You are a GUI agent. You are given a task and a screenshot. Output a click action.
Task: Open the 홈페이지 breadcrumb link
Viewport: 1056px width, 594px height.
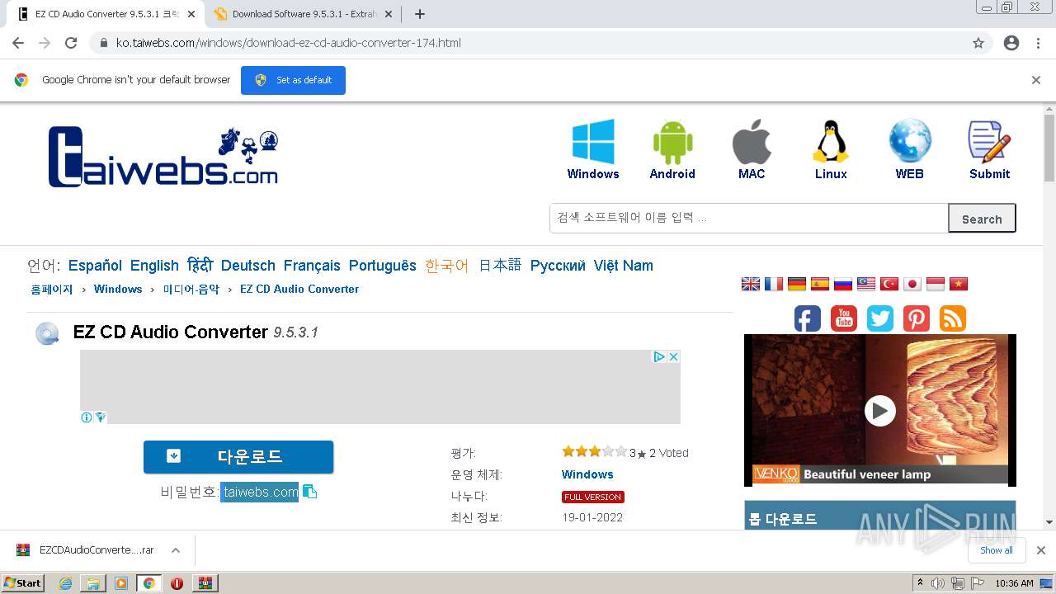pyautogui.click(x=52, y=290)
